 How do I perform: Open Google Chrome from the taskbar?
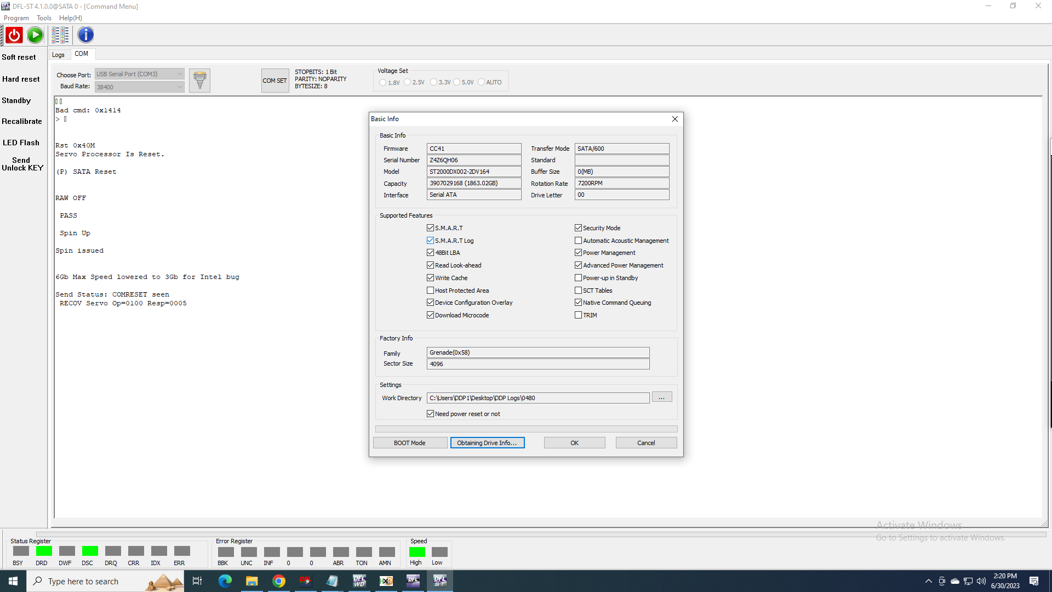click(279, 581)
